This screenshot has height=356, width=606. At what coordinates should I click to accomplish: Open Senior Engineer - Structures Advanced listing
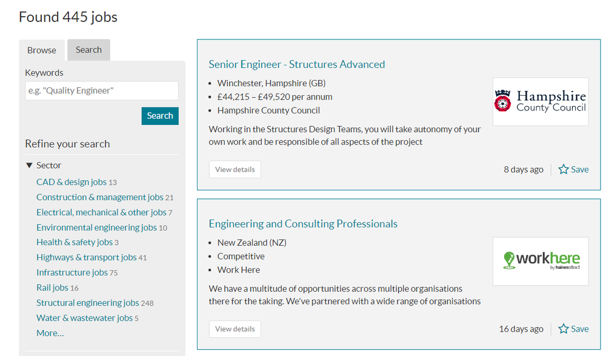[296, 64]
